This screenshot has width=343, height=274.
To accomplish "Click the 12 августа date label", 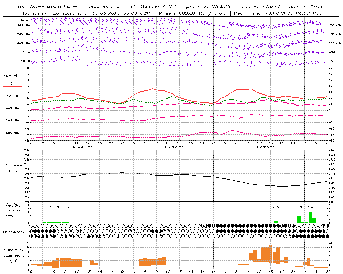I will point(264,147).
